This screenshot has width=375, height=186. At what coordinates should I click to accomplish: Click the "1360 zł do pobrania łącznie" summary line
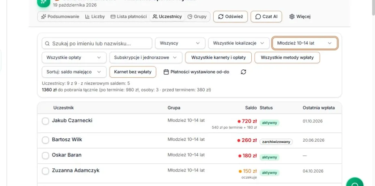pyautogui.click(x=127, y=90)
